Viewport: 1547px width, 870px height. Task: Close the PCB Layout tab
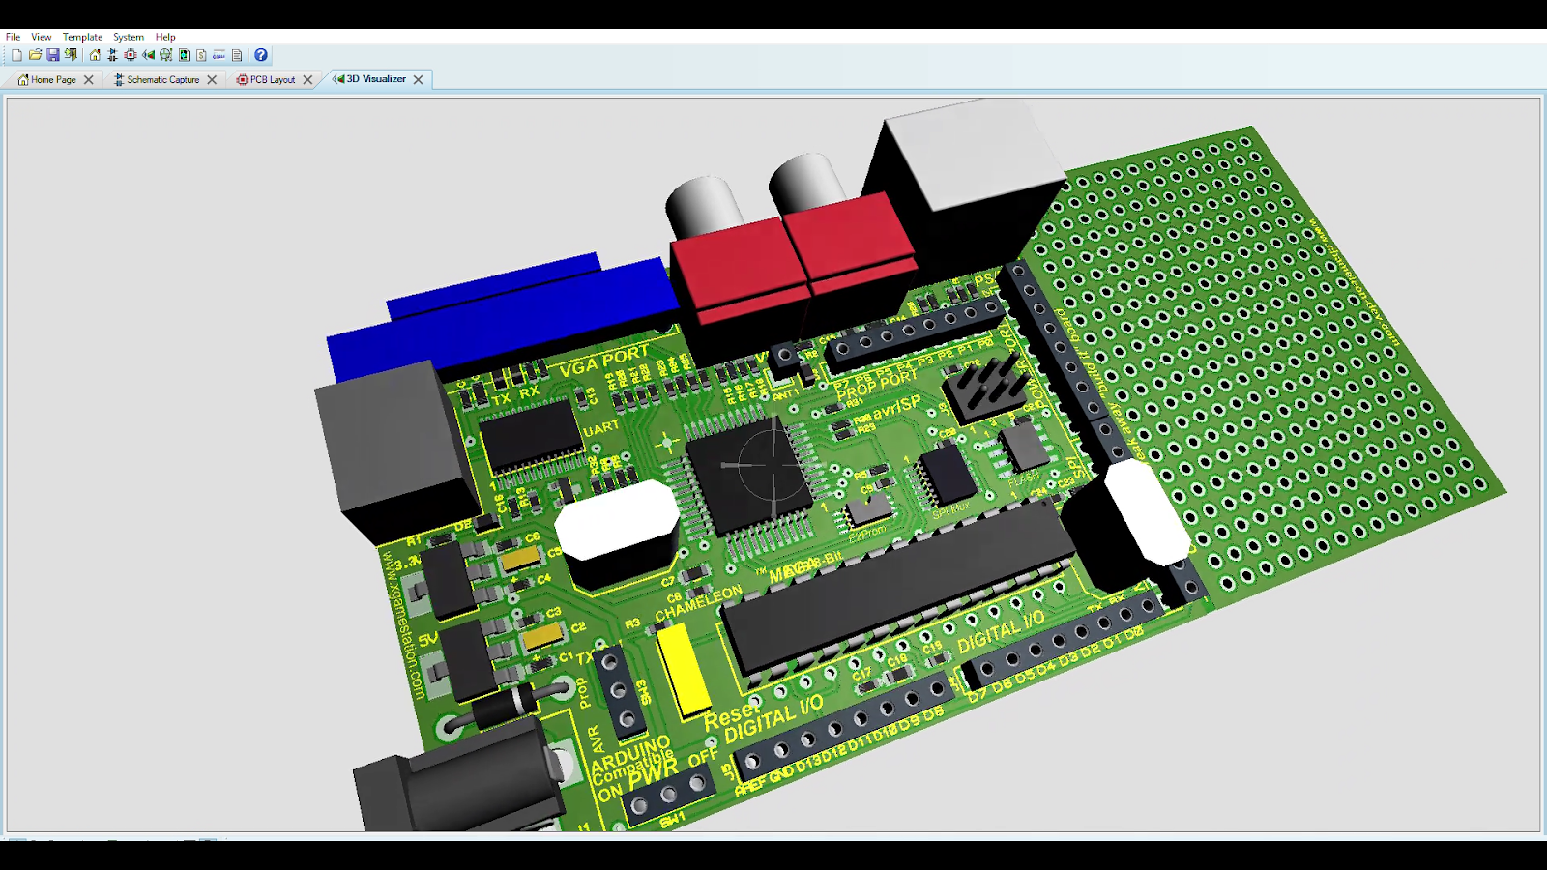tap(307, 80)
